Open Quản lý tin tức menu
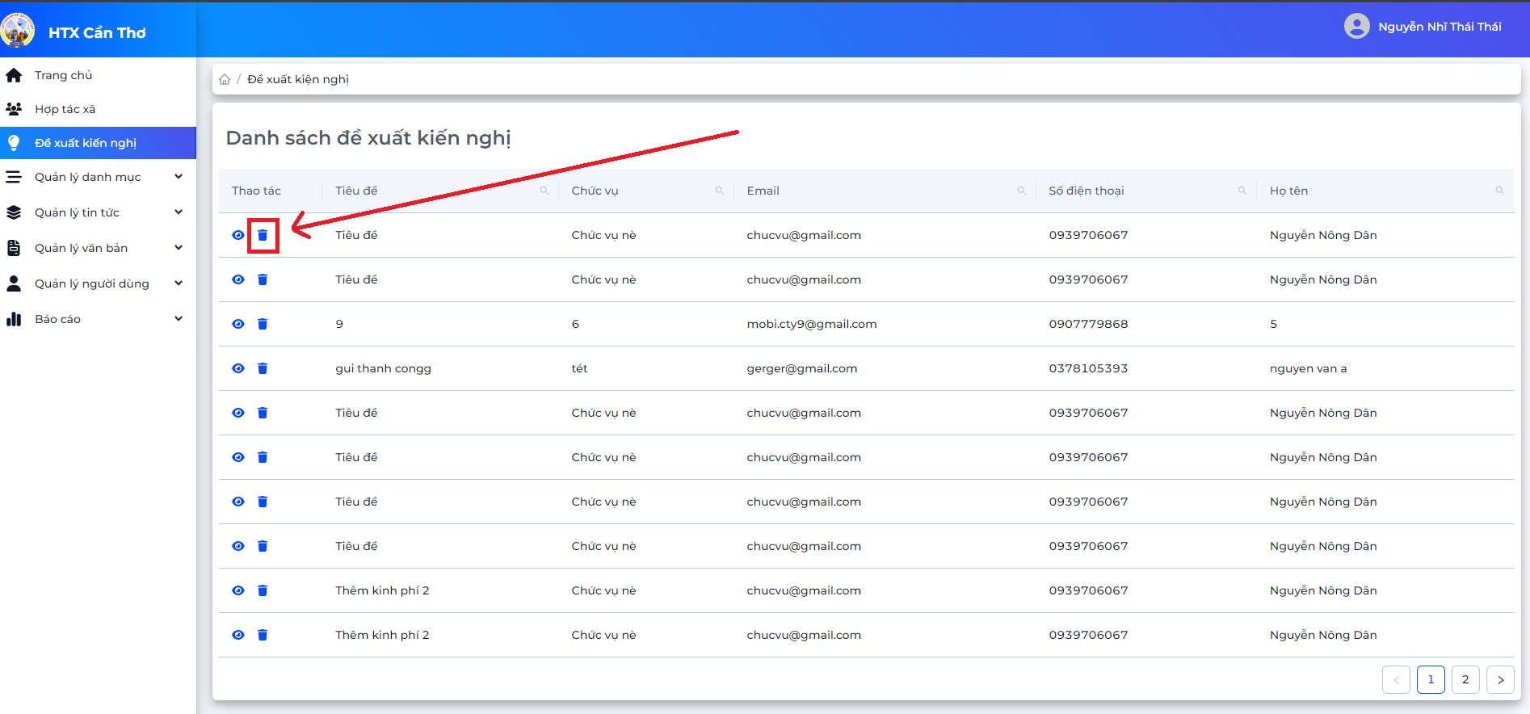Image resolution: width=1530 pixels, height=714 pixels. [x=98, y=212]
